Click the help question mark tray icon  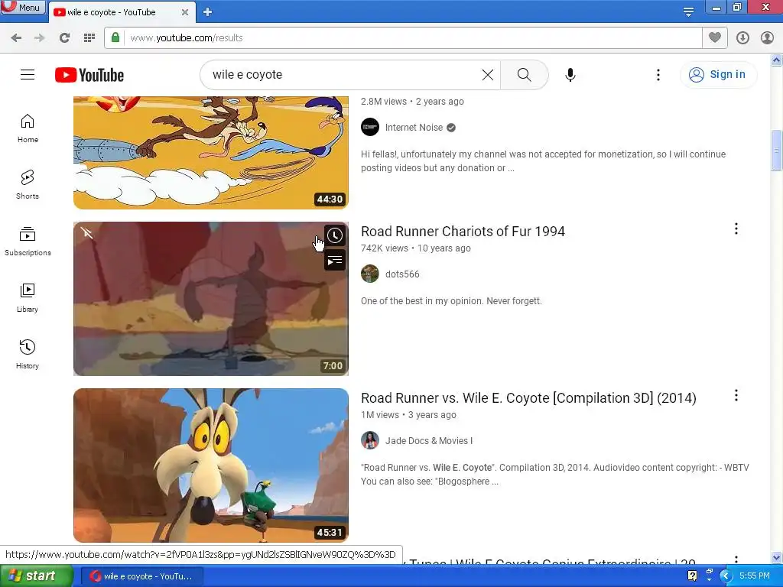pos(692,576)
